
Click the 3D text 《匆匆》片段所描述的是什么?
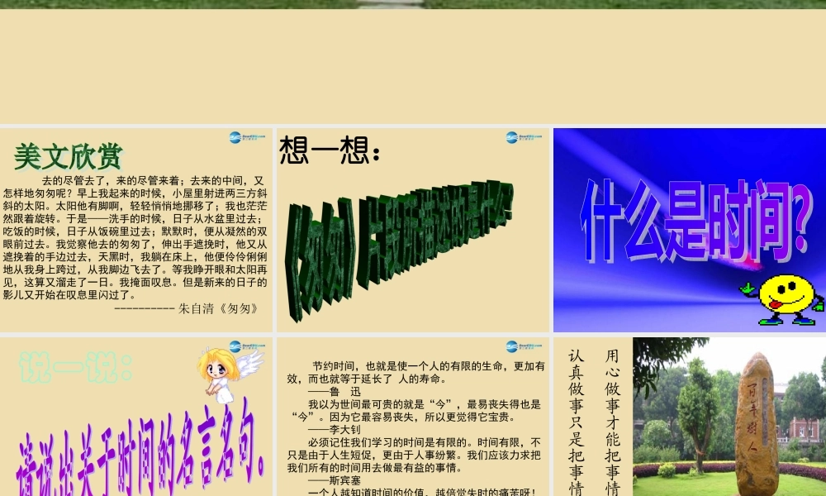pos(399,252)
